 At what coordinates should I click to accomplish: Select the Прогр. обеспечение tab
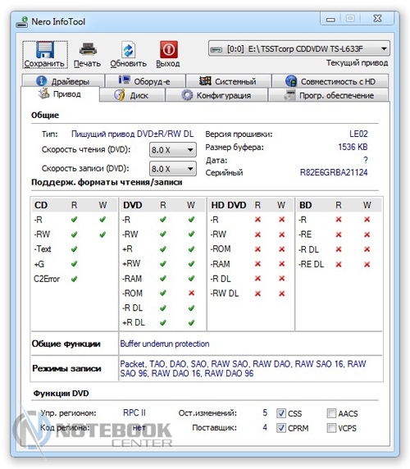click(x=328, y=95)
